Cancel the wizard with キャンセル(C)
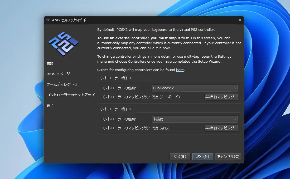This screenshot has height=179, width=290. [x=228, y=157]
